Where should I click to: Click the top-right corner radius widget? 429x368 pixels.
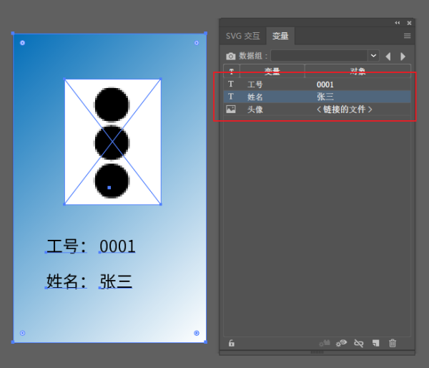(x=197, y=43)
